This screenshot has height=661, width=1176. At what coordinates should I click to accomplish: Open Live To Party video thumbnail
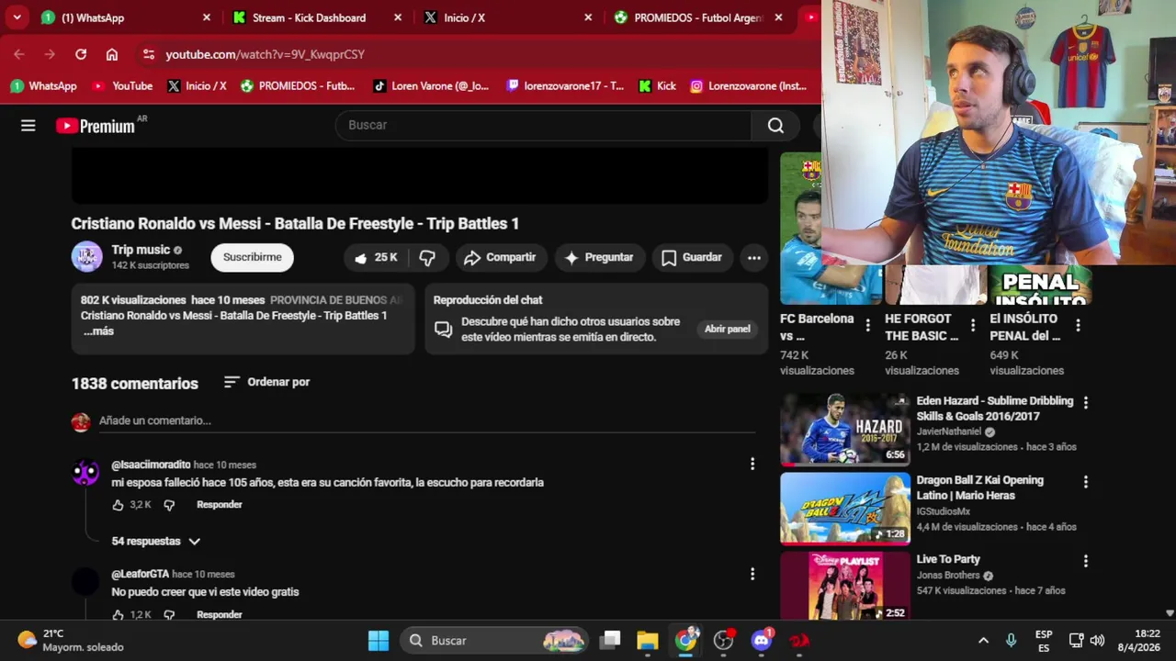845,588
